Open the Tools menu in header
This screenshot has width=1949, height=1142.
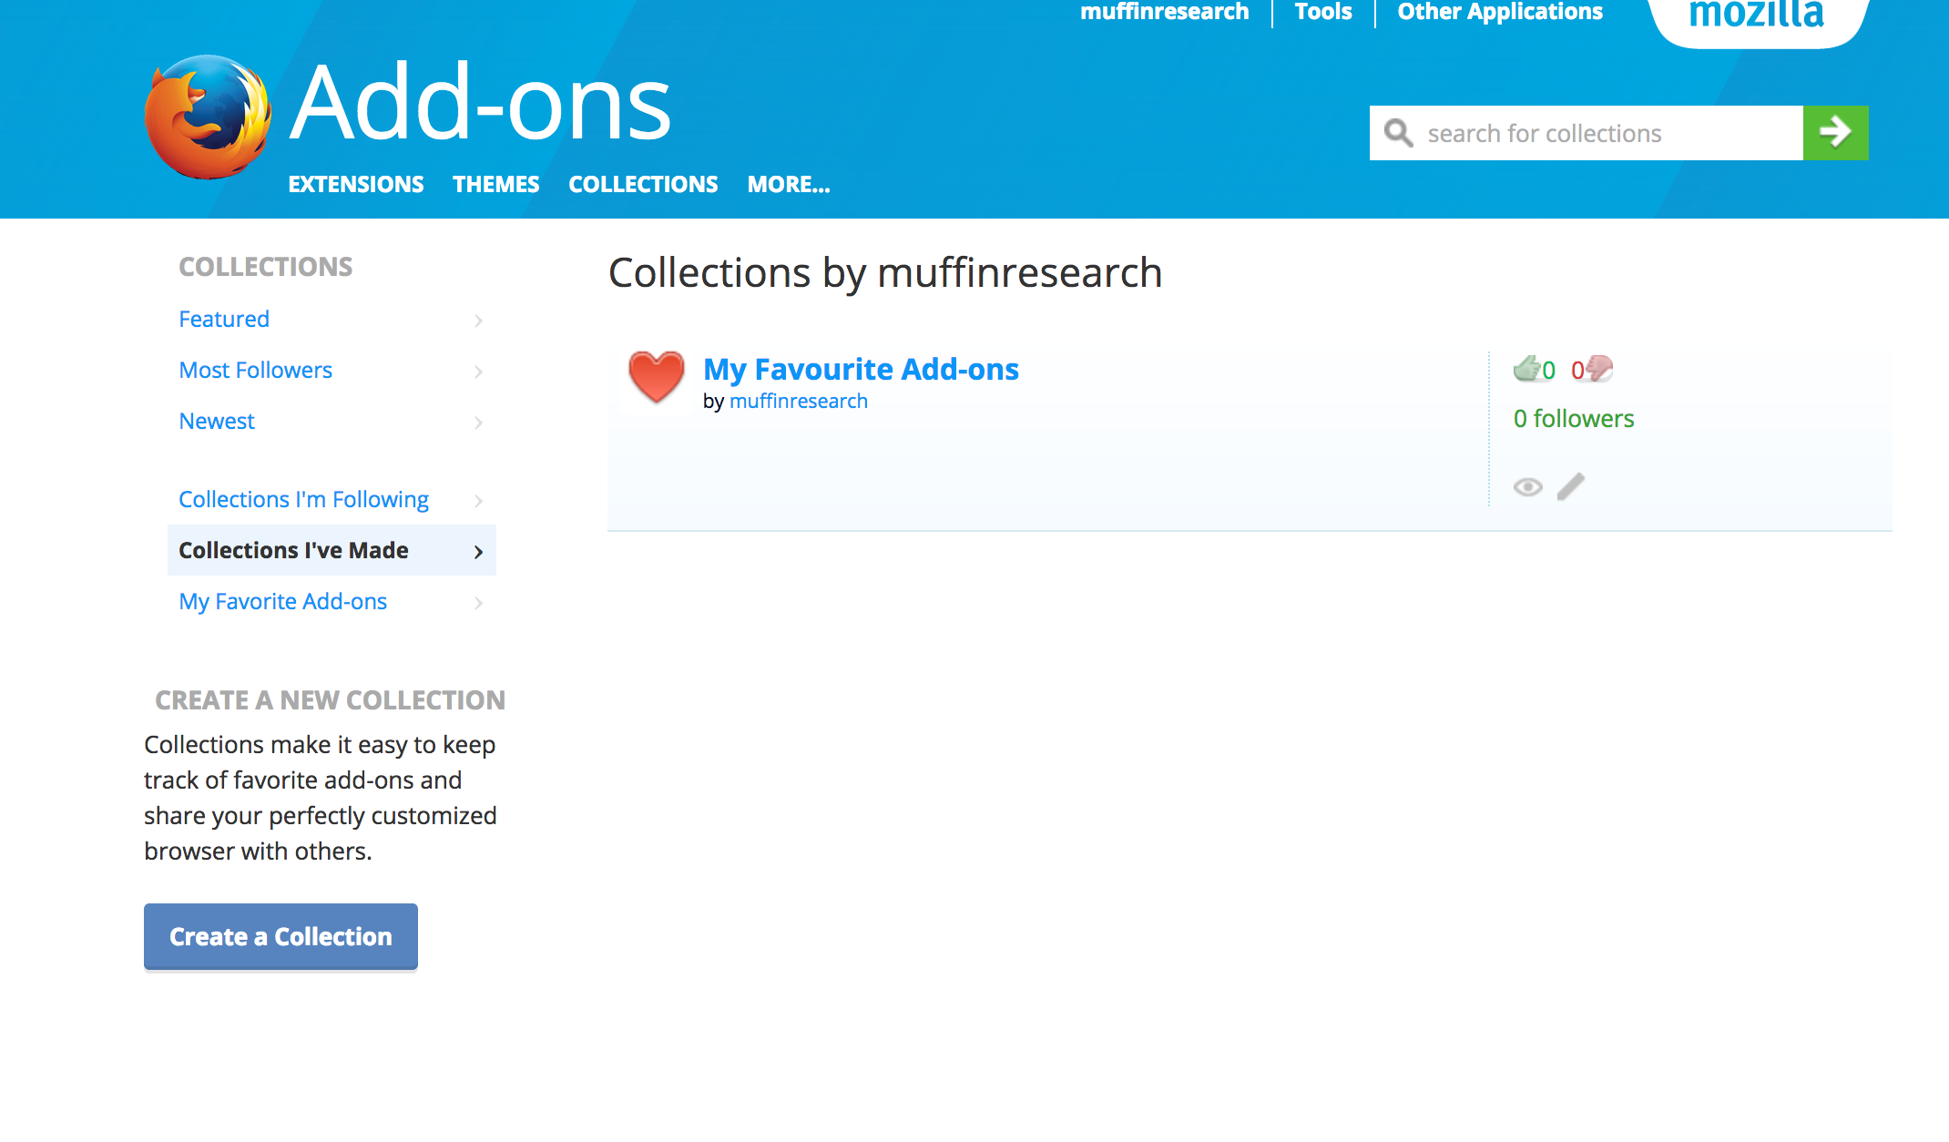coord(1323,12)
